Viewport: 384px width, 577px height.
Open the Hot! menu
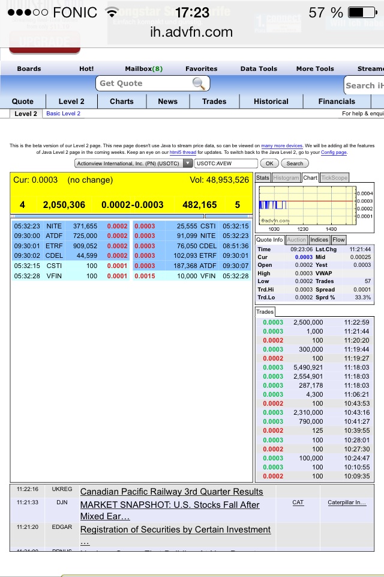pyautogui.click(x=86, y=69)
